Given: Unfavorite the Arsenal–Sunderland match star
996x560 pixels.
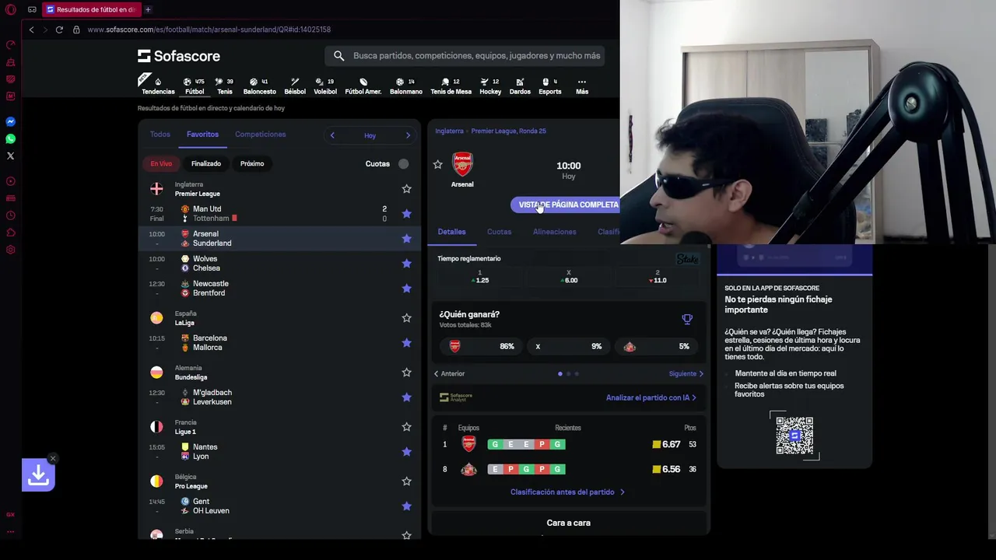Looking at the screenshot, I should click(x=406, y=239).
